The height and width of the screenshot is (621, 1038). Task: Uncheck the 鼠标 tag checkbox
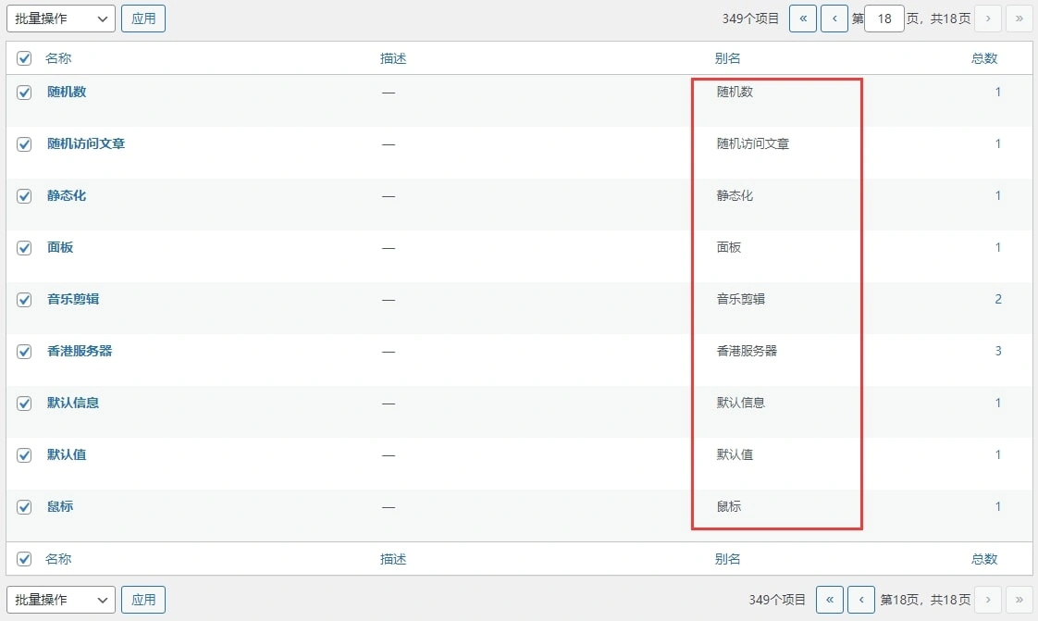click(x=24, y=507)
